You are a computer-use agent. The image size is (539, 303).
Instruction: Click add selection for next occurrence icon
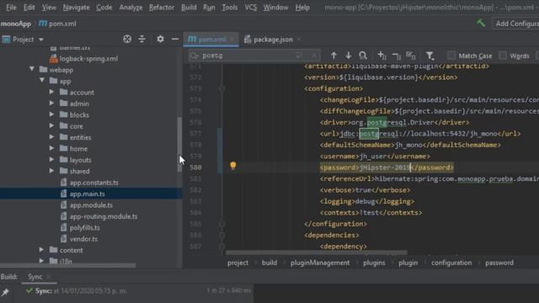point(382,56)
